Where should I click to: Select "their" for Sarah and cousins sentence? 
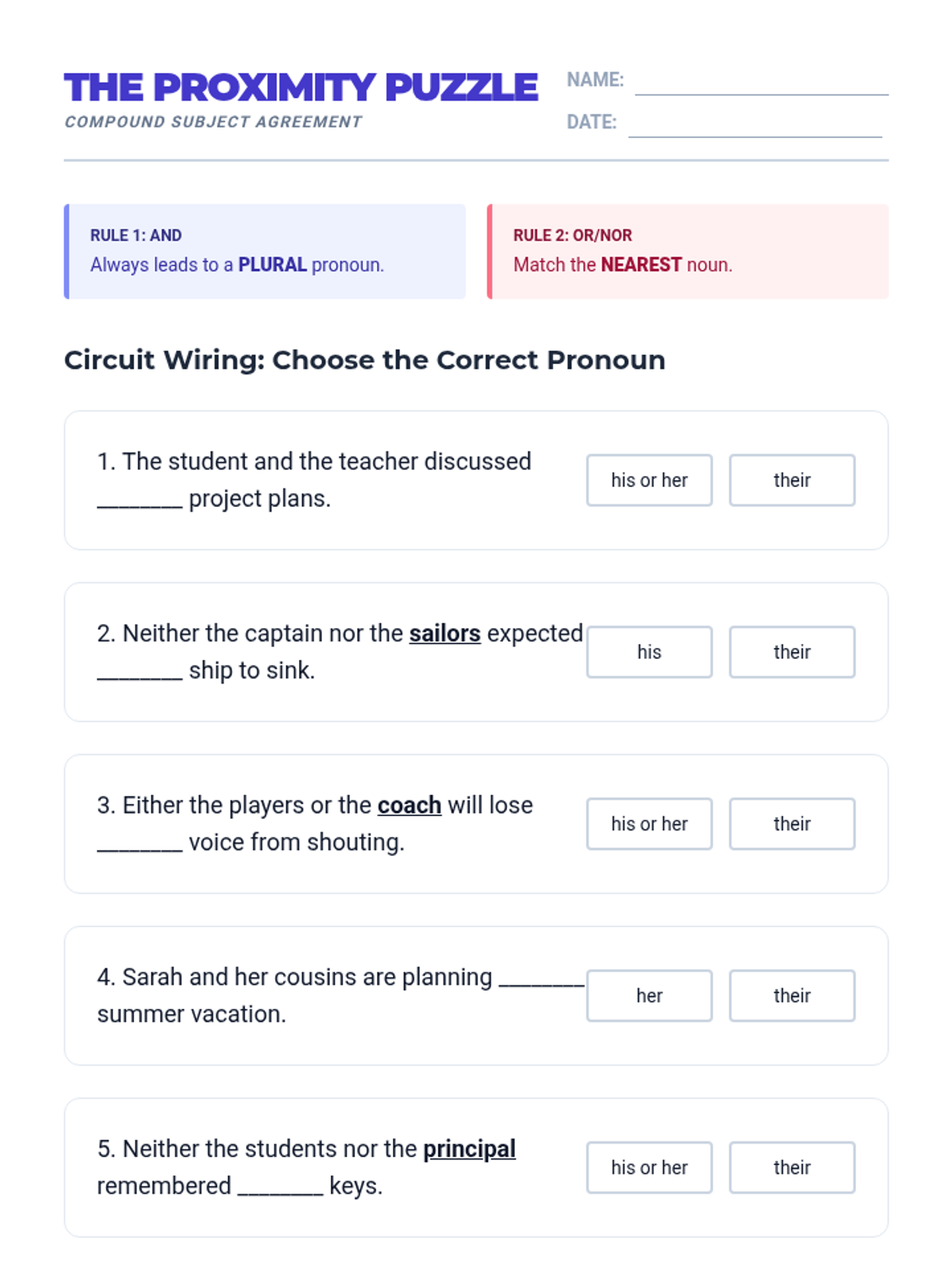click(792, 995)
